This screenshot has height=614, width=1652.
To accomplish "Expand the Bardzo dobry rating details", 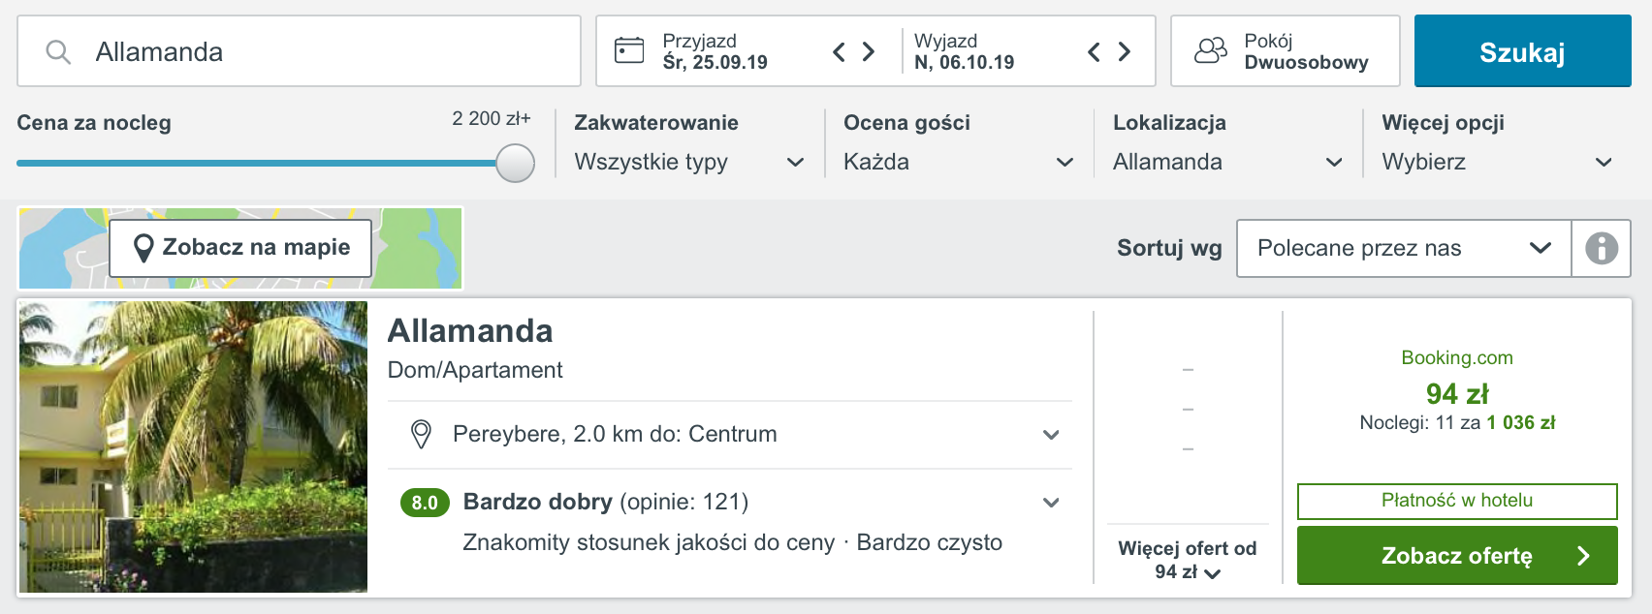I will tap(1051, 503).
